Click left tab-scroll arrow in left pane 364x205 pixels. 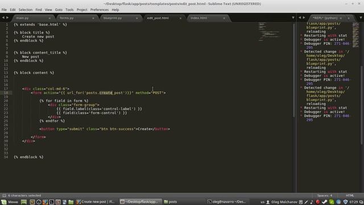point(3,18)
